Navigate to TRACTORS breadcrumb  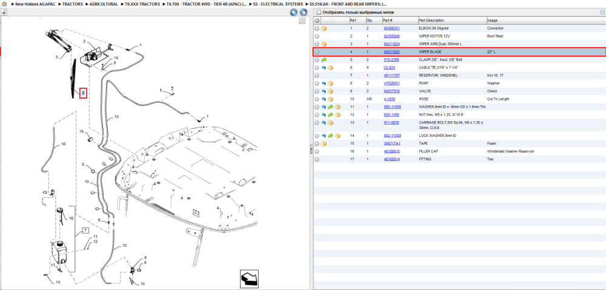tap(73, 4)
